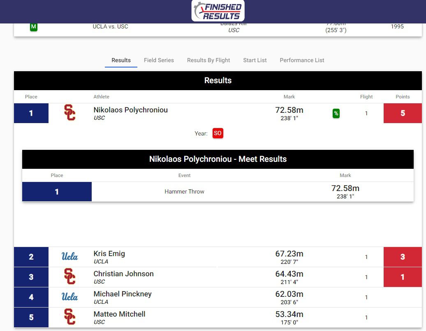Click the Hammer Throw event link
This screenshot has width=426, height=331.
pyautogui.click(x=184, y=192)
